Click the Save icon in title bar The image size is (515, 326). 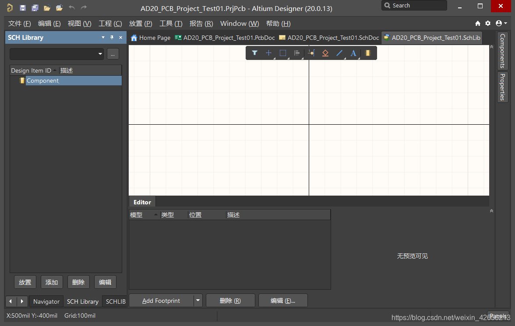(x=23, y=7)
